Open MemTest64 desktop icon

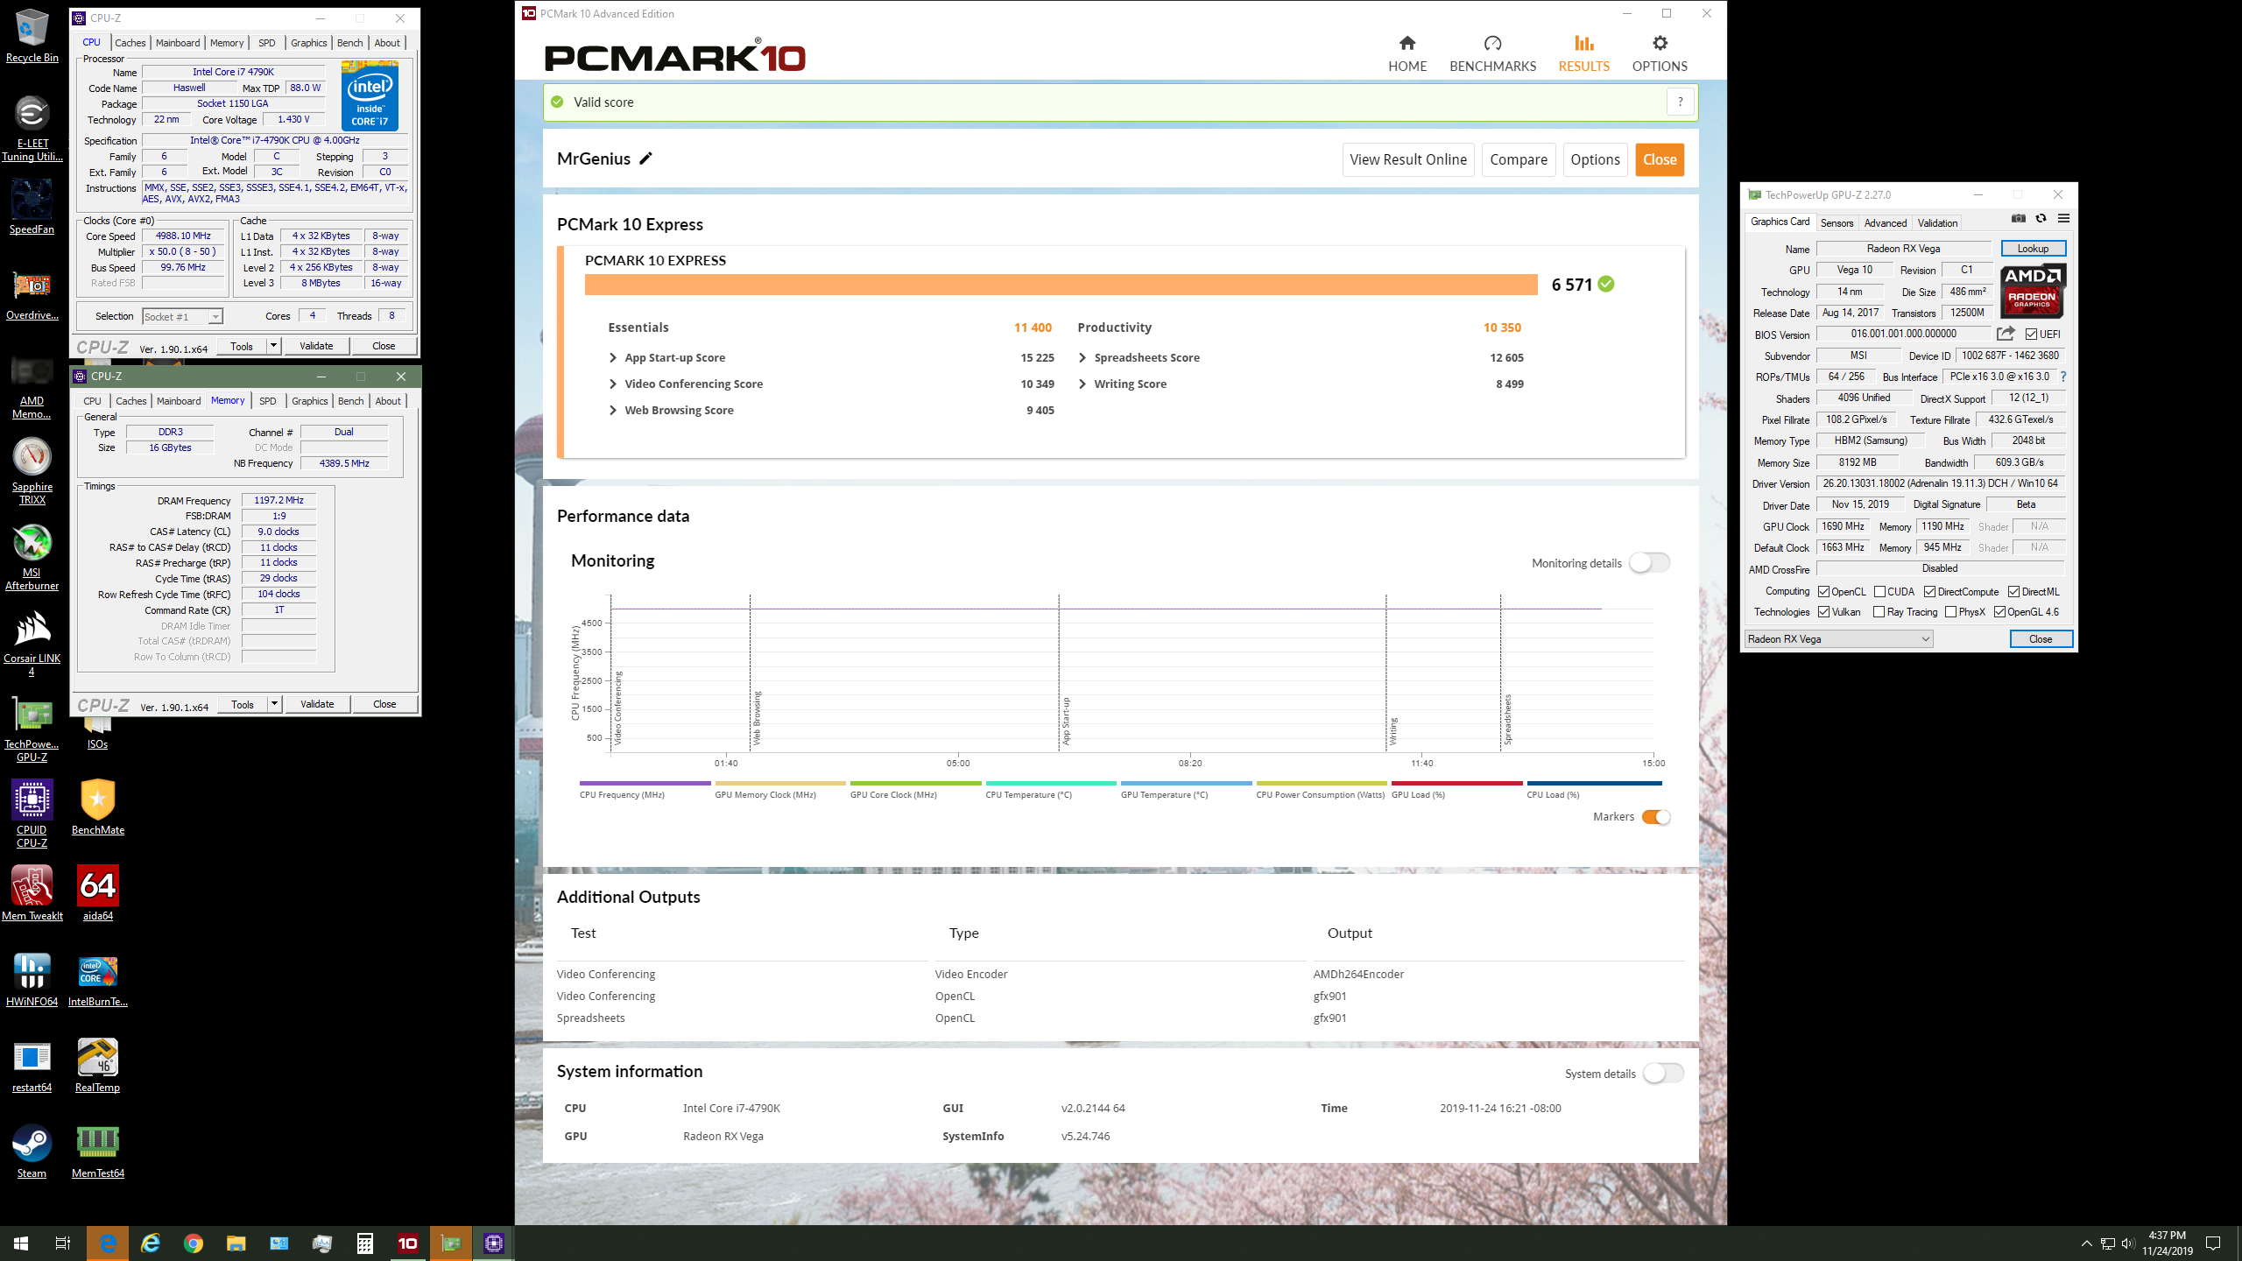pyautogui.click(x=97, y=1150)
